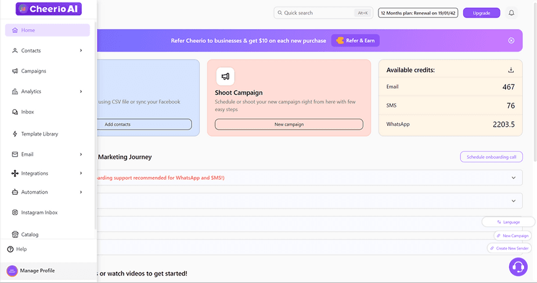Select the Instagram Inbox sidebar label
The image size is (537, 283).
[39, 212]
